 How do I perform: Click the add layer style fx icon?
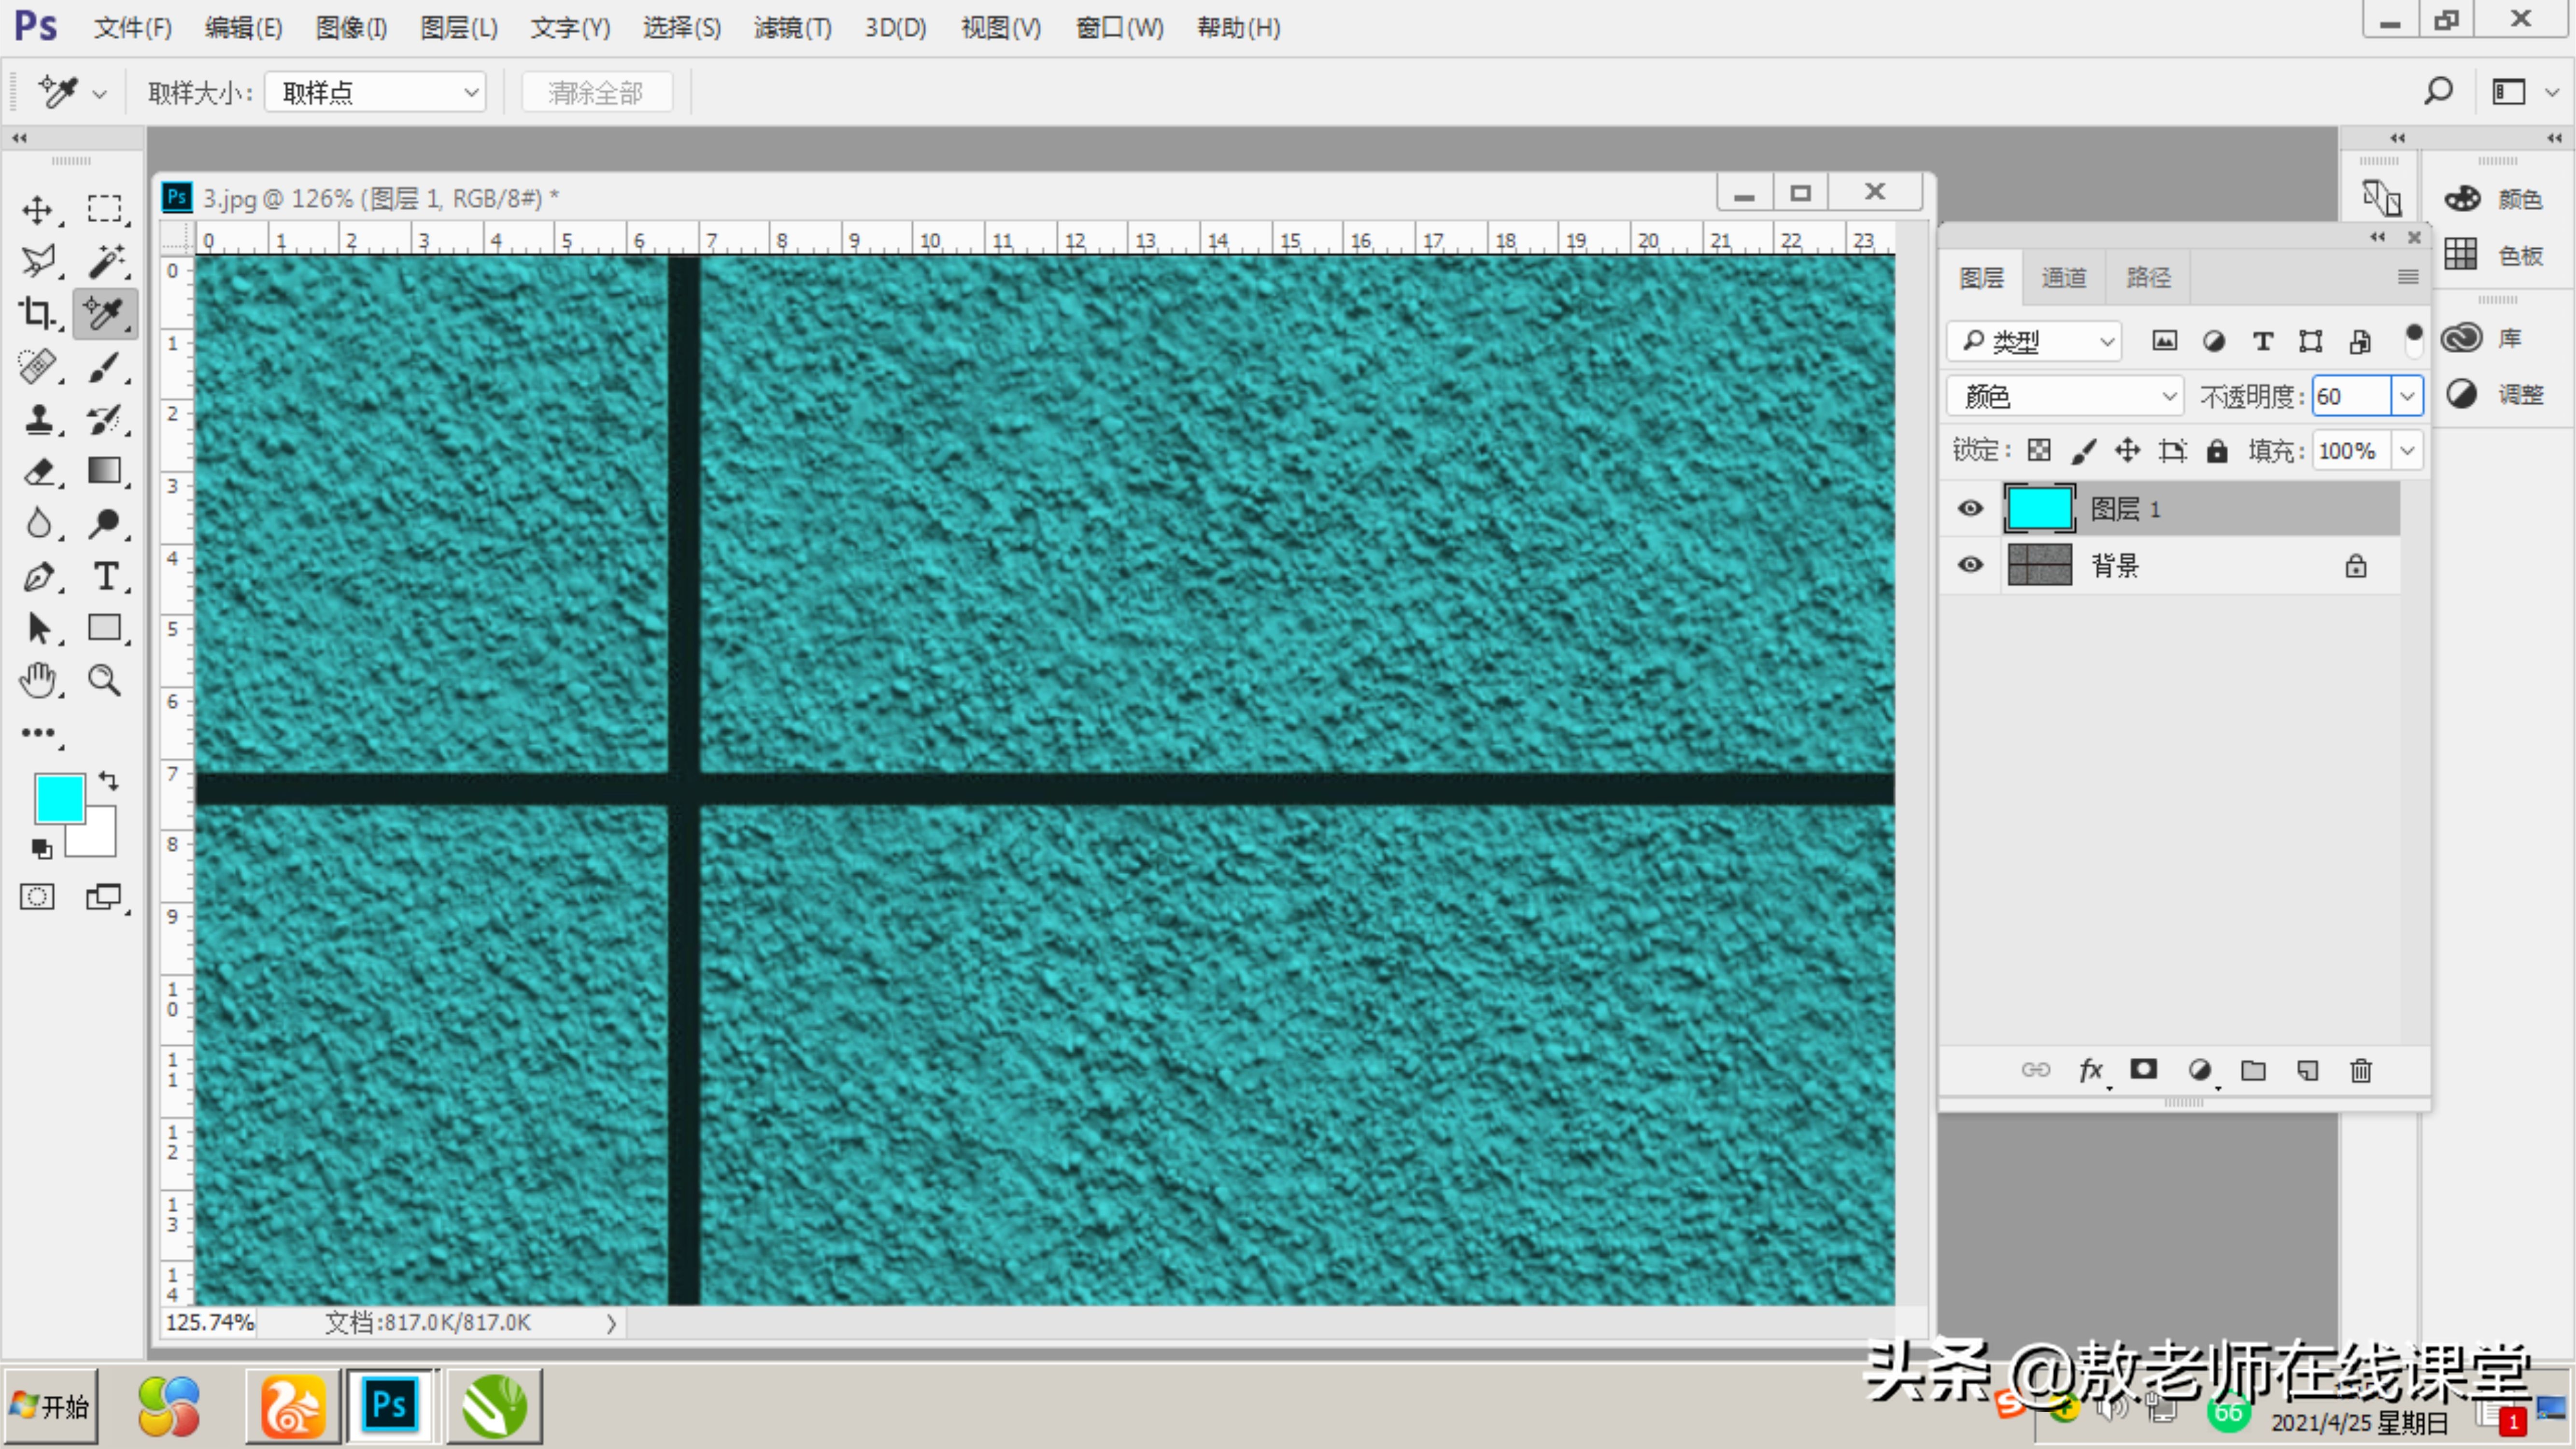[x=2090, y=1070]
